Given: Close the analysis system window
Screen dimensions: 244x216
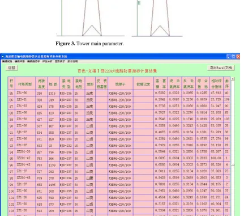Looking at the screenshot, I should (x=238, y=56).
